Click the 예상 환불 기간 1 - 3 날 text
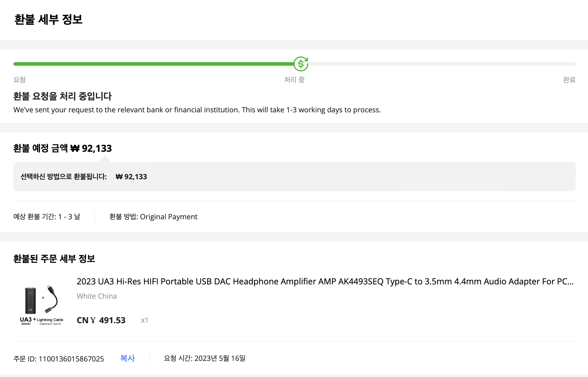Screen dimensions: 588x377 tap(47, 217)
